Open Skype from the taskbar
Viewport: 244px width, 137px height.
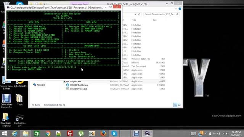(x=114, y=134)
